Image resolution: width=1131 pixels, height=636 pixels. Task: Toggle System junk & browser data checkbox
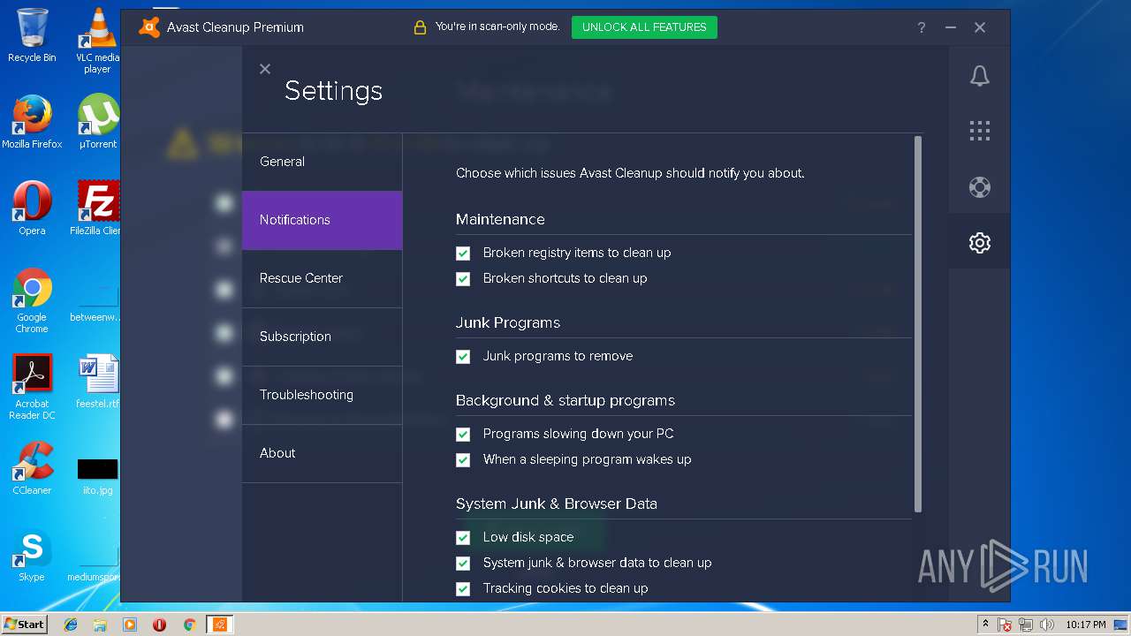[463, 564]
